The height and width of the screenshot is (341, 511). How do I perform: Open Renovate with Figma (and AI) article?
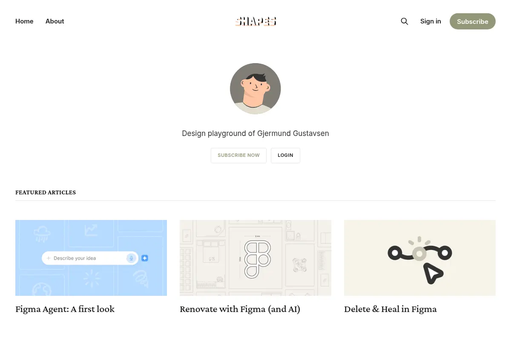[240, 309]
